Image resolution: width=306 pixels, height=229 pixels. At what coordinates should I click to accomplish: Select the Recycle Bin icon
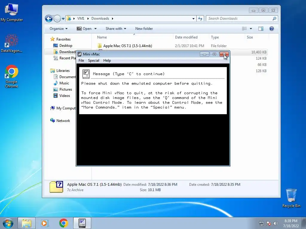pyautogui.click(x=291, y=198)
